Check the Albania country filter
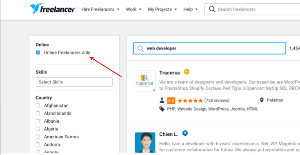300x155 pixels. [38, 121]
